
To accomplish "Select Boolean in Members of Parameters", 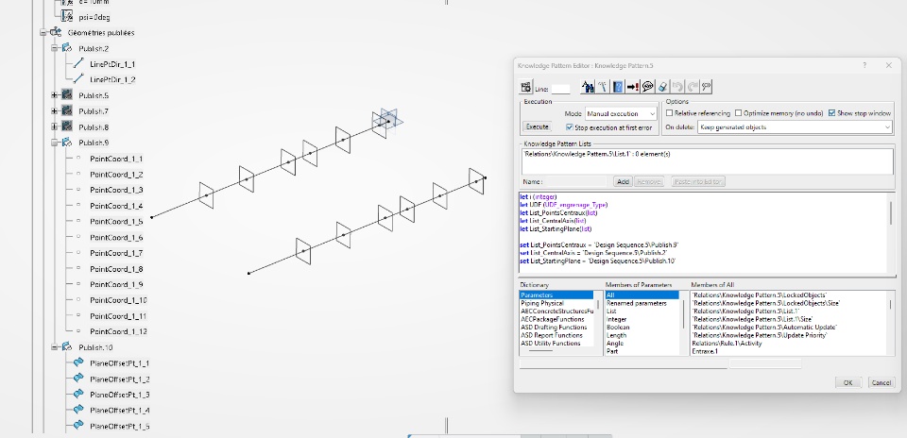I will 618,327.
